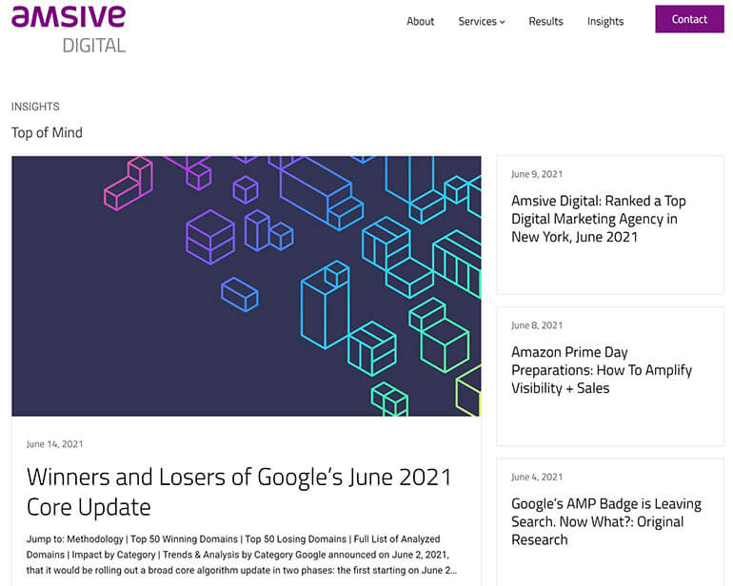The image size is (733, 586).
Task: Click the June 8, 2021 card date
Action: (537, 325)
